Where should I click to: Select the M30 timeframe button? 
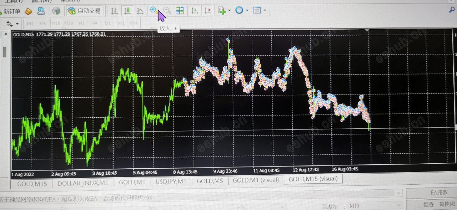pos(69,24)
